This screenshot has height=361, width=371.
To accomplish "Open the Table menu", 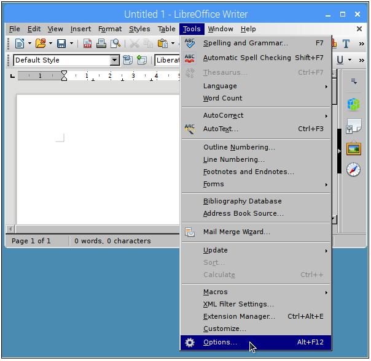I will coord(166,29).
